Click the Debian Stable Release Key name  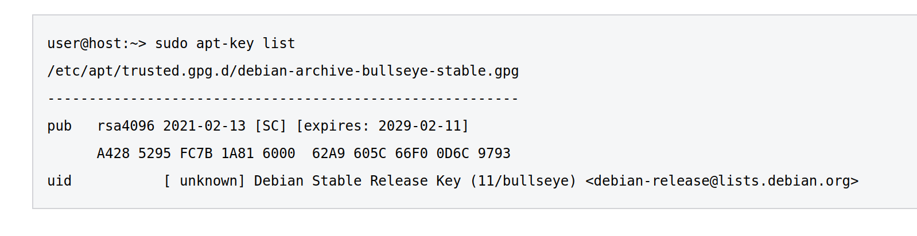coord(357,181)
